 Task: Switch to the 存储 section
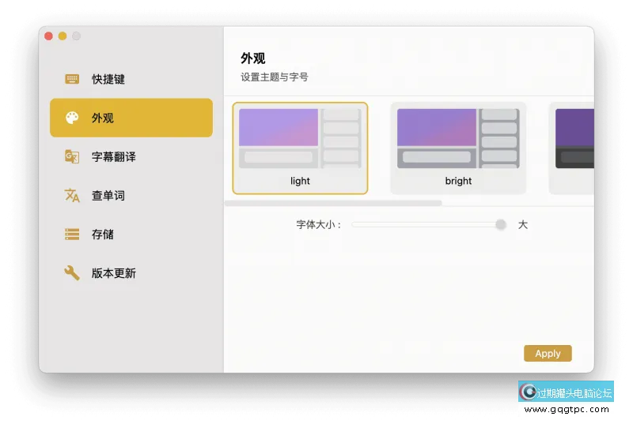click(x=131, y=234)
